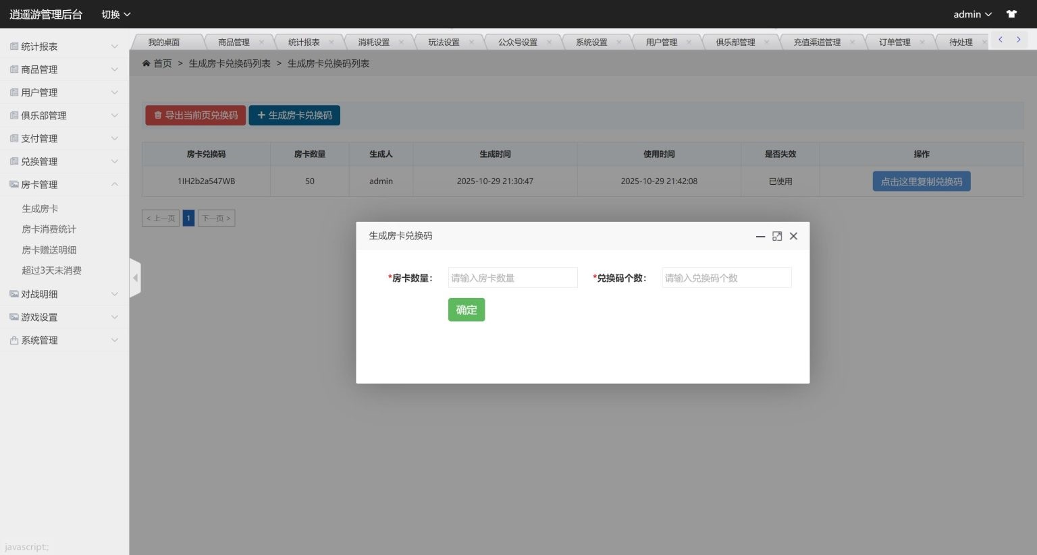
Task: Click the 点击这里复制兑换码 button
Action: coord(922,181)
